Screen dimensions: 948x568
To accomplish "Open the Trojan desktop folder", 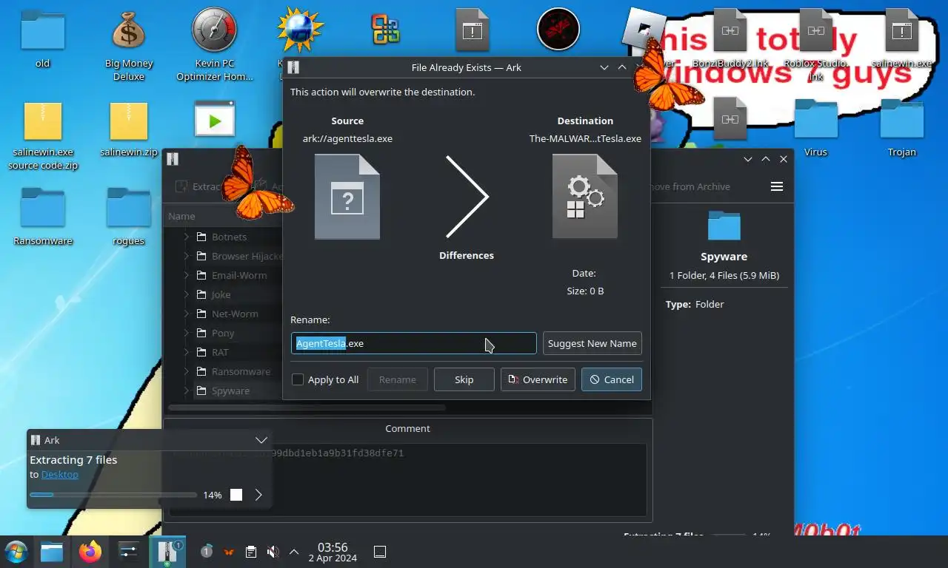I will point(902,127).
